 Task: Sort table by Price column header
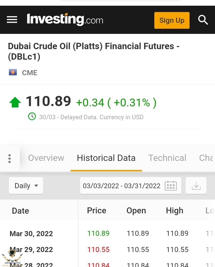tap(97, 210)
